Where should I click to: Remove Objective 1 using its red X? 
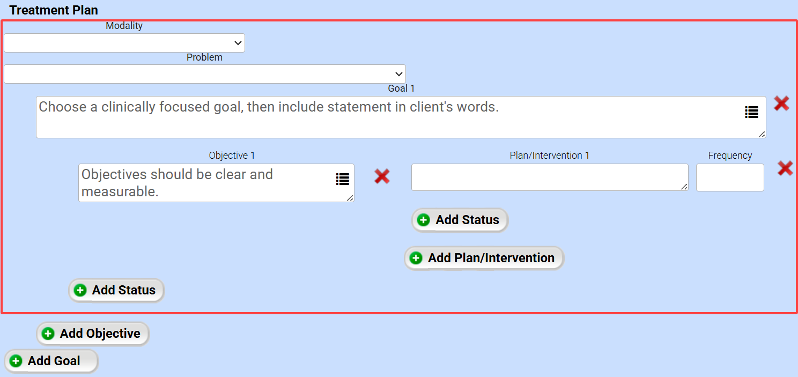click(x=382, y=176)
